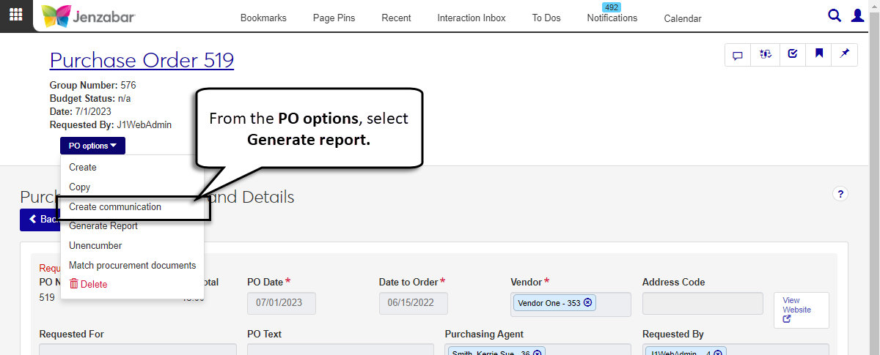The height and width of the screenshot is (355, 880).
Task: Click the Jenzabar butterfly logo
Action: coord(88,16)
